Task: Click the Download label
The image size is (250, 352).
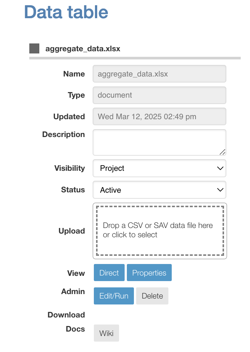Action: (x=66, y=315)
